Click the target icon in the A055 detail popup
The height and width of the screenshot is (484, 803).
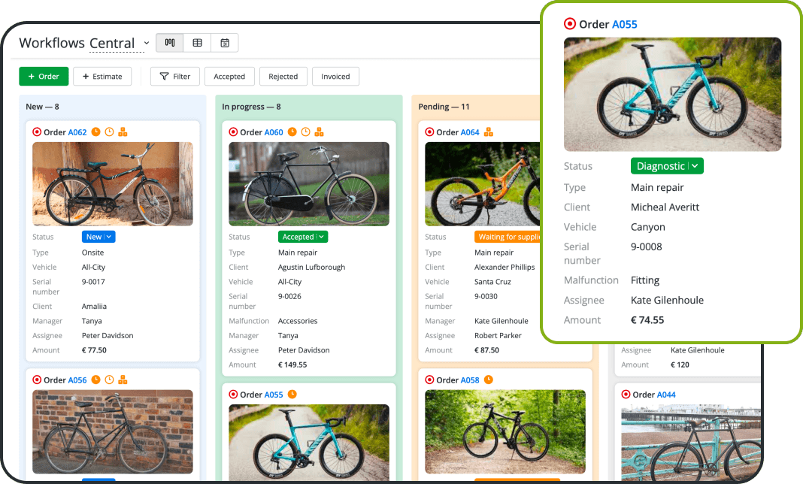click(570, 24)
